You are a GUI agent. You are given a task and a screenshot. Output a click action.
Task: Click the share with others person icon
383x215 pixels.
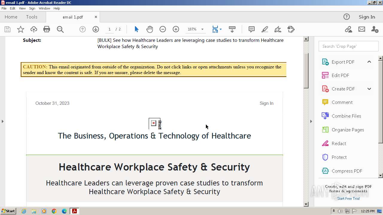(375, 29)
